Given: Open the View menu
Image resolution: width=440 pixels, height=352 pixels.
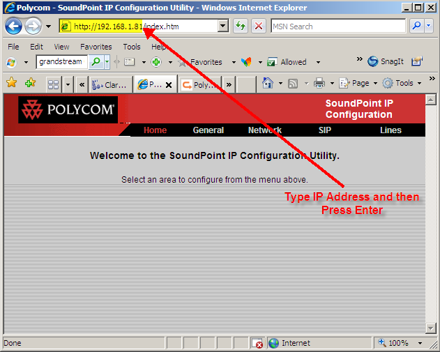Looking at the screenshot, I should pyautogui.click(x=61, y=47).
